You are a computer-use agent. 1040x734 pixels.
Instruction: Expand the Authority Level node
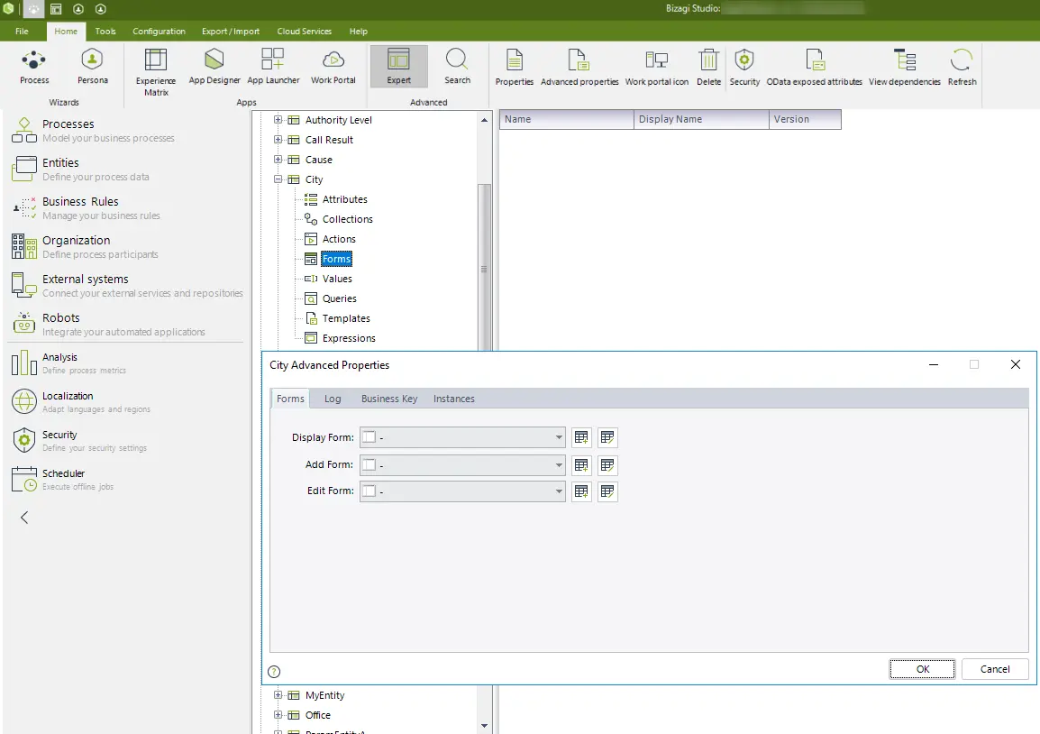(x=278, y=120)
